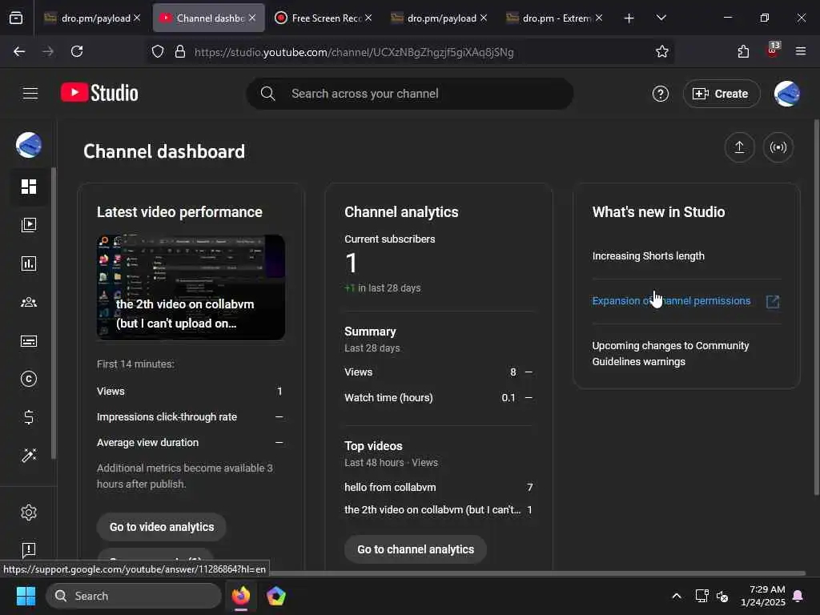Click the browser address bar URL
820x615 pixels.
[353, 52]
